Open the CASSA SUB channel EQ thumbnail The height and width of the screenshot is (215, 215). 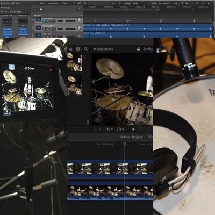7,21
